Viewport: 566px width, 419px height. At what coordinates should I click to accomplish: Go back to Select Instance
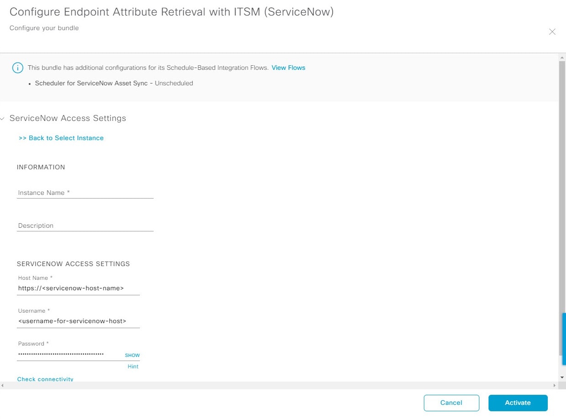pos(61,138)
